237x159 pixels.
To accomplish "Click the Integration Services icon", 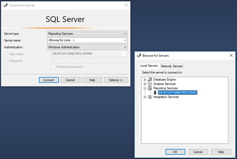I will click(150, 97).
